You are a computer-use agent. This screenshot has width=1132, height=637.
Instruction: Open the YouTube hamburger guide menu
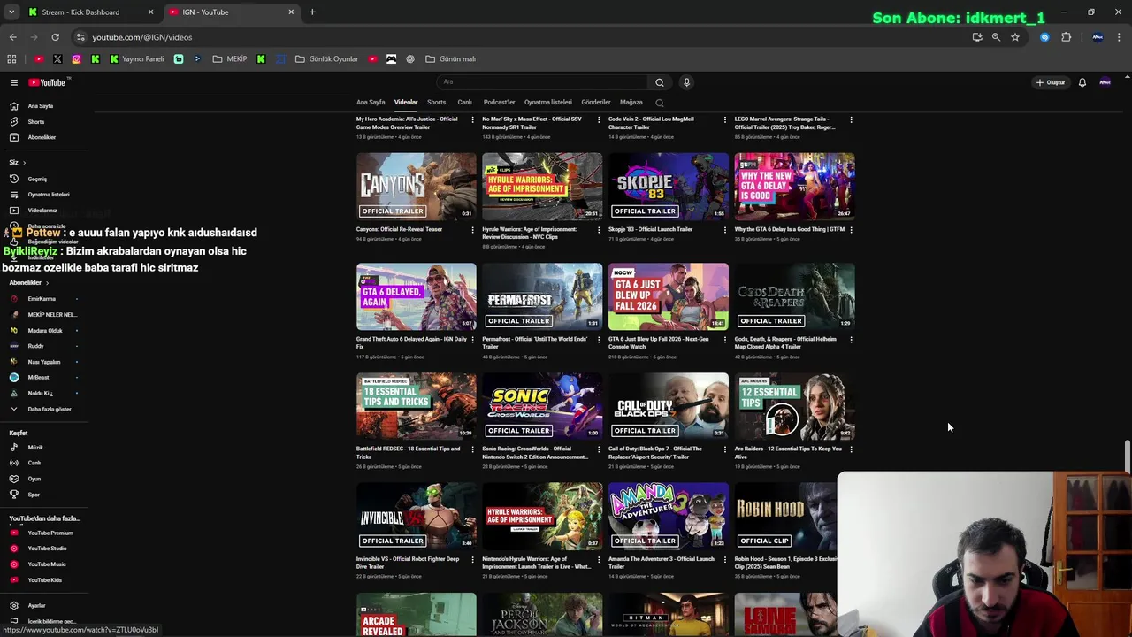(14, 82)
